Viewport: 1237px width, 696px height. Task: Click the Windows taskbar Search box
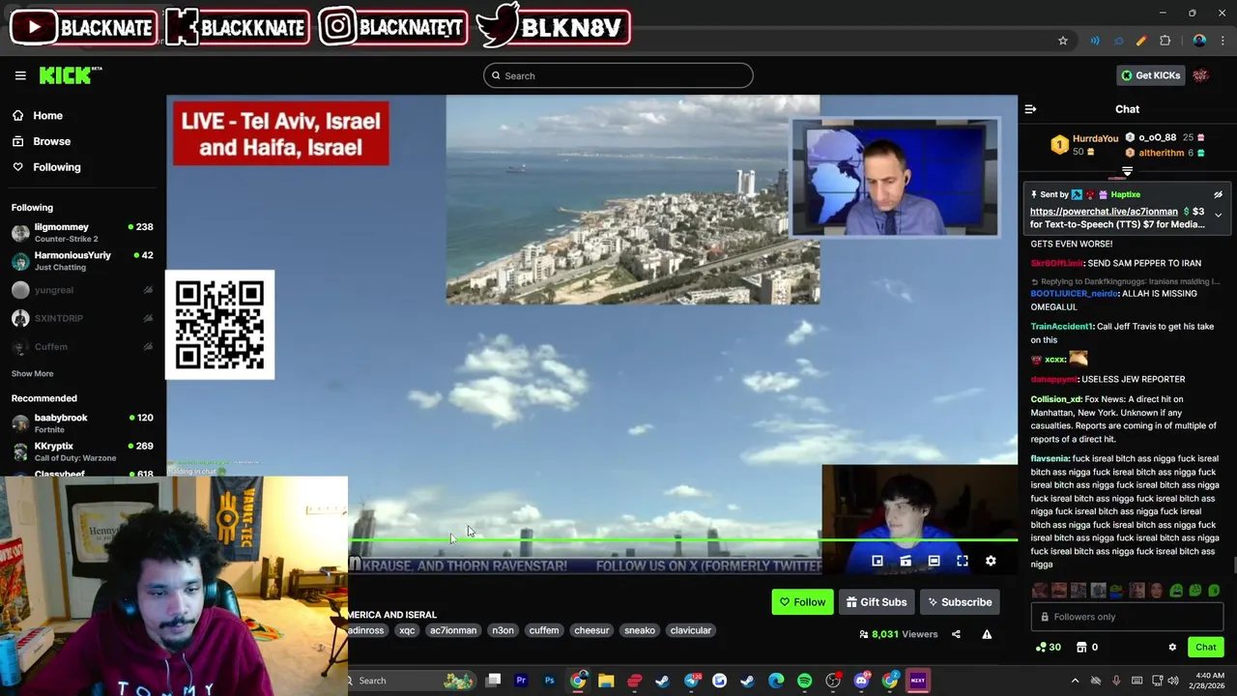pyautogui.click(x=411, y=681)
